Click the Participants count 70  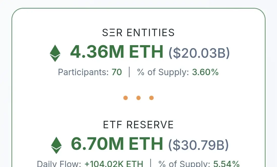pos(117,72)
